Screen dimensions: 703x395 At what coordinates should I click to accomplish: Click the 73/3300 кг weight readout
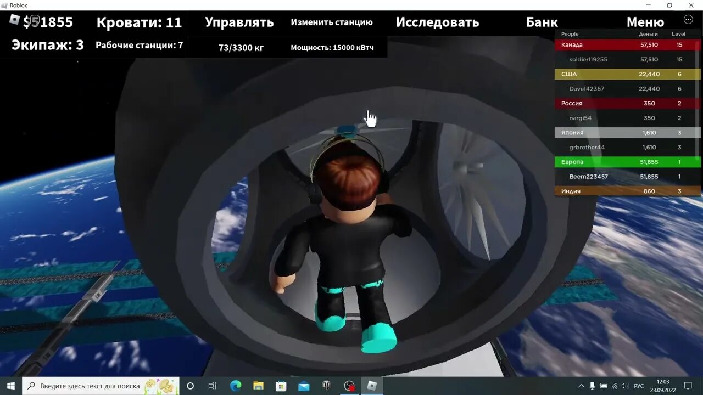[241, 48]
